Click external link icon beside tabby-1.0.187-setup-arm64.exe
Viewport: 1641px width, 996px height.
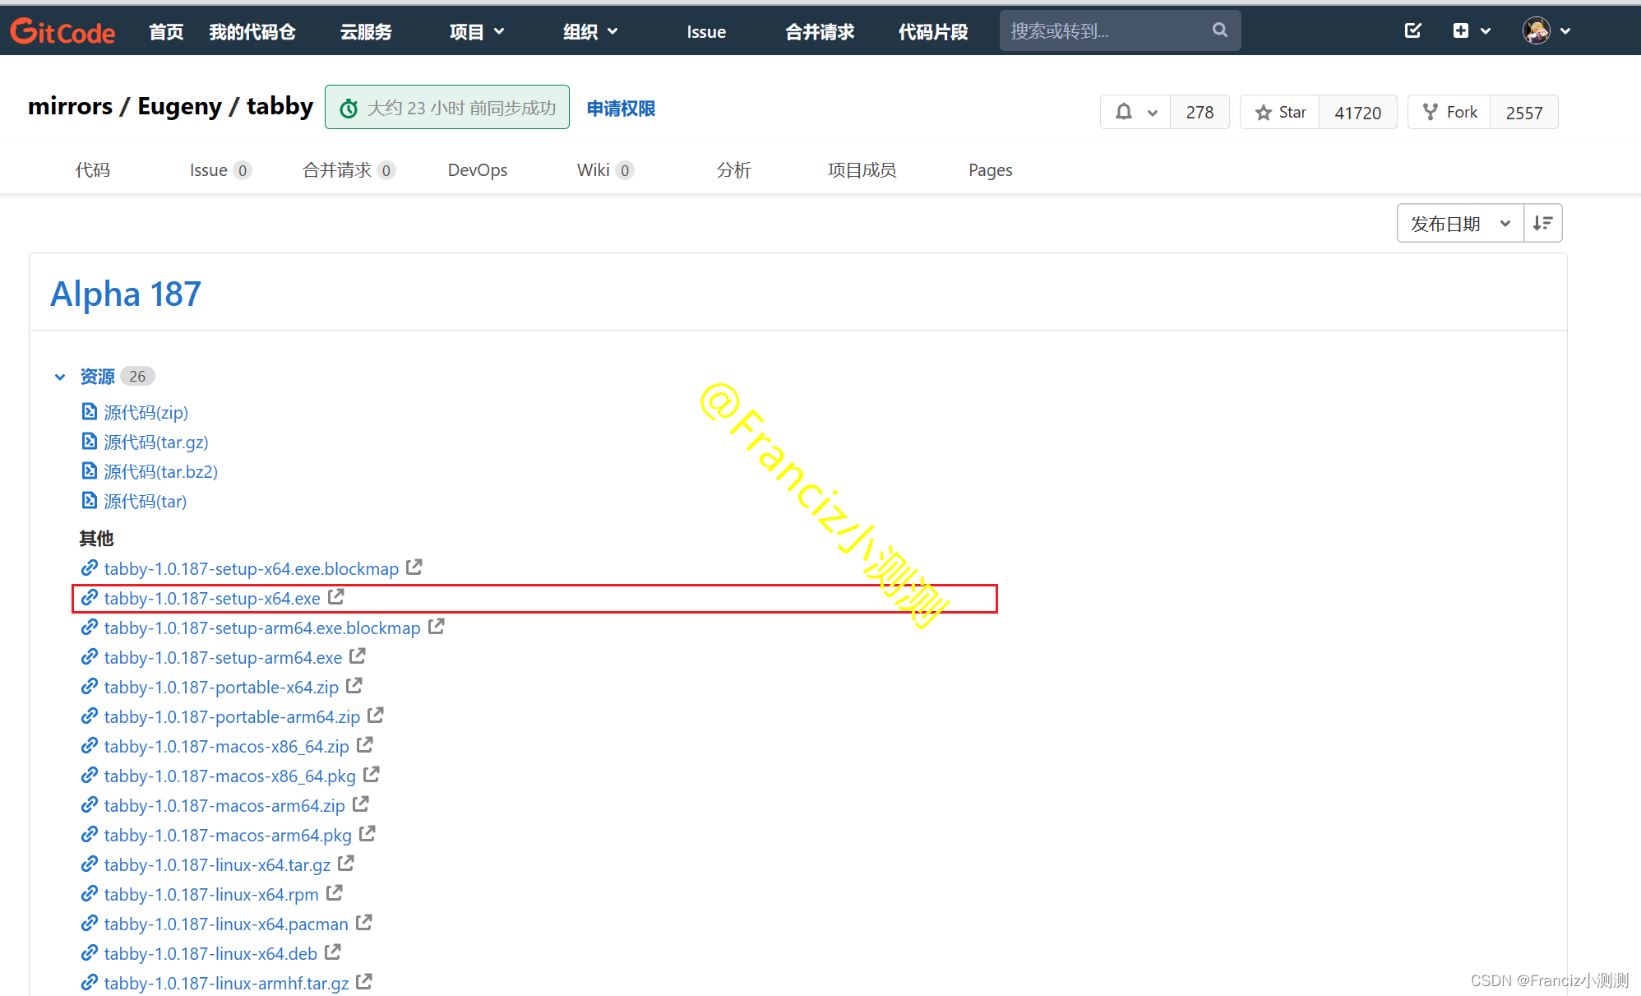tap(358, 656)
